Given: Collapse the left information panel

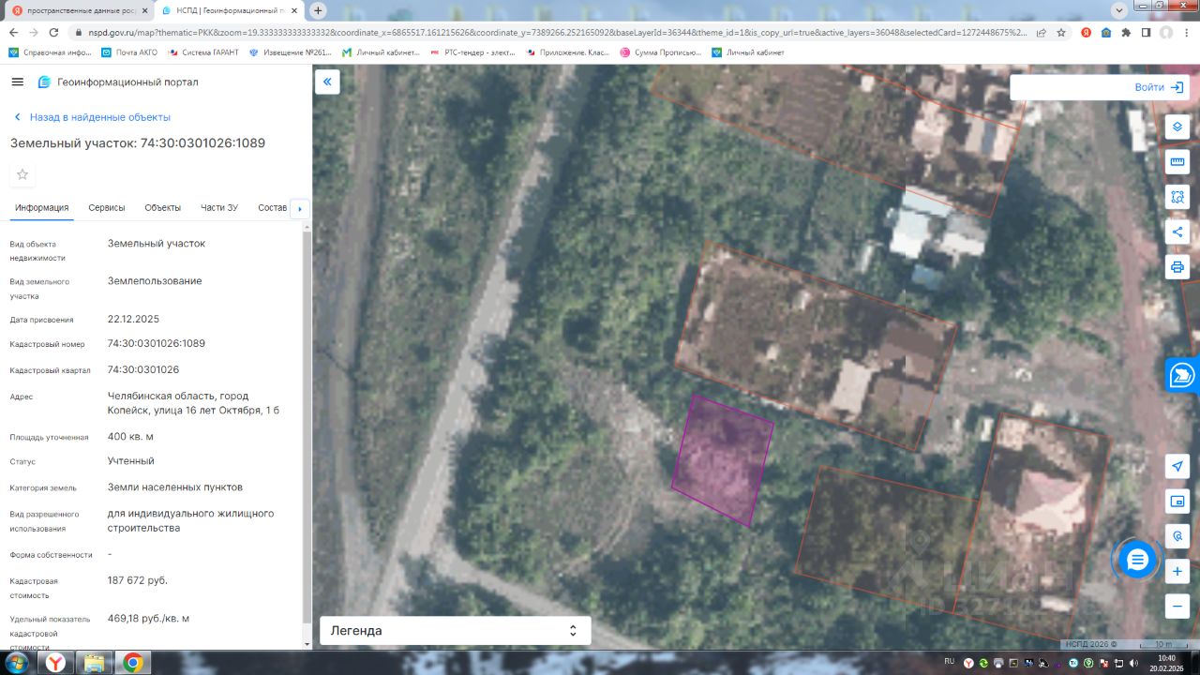Looking at the screenshot, I should (x=327, y=82).
